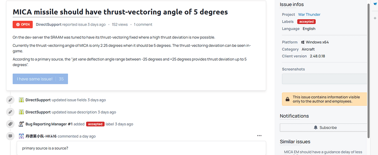Click the red OPEN status badge

(23, 25)
